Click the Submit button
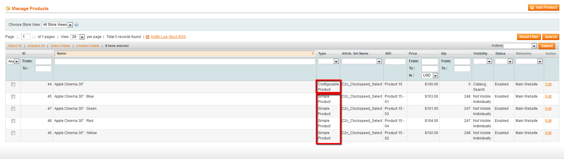The height and width of the screenshot is (159, 564). (546, 46)
